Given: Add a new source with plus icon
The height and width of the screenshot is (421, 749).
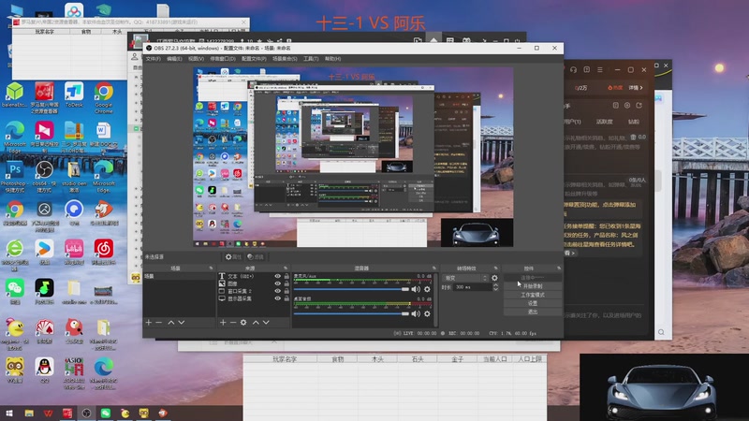Looking at the screenshot, I should pos(223,323).
